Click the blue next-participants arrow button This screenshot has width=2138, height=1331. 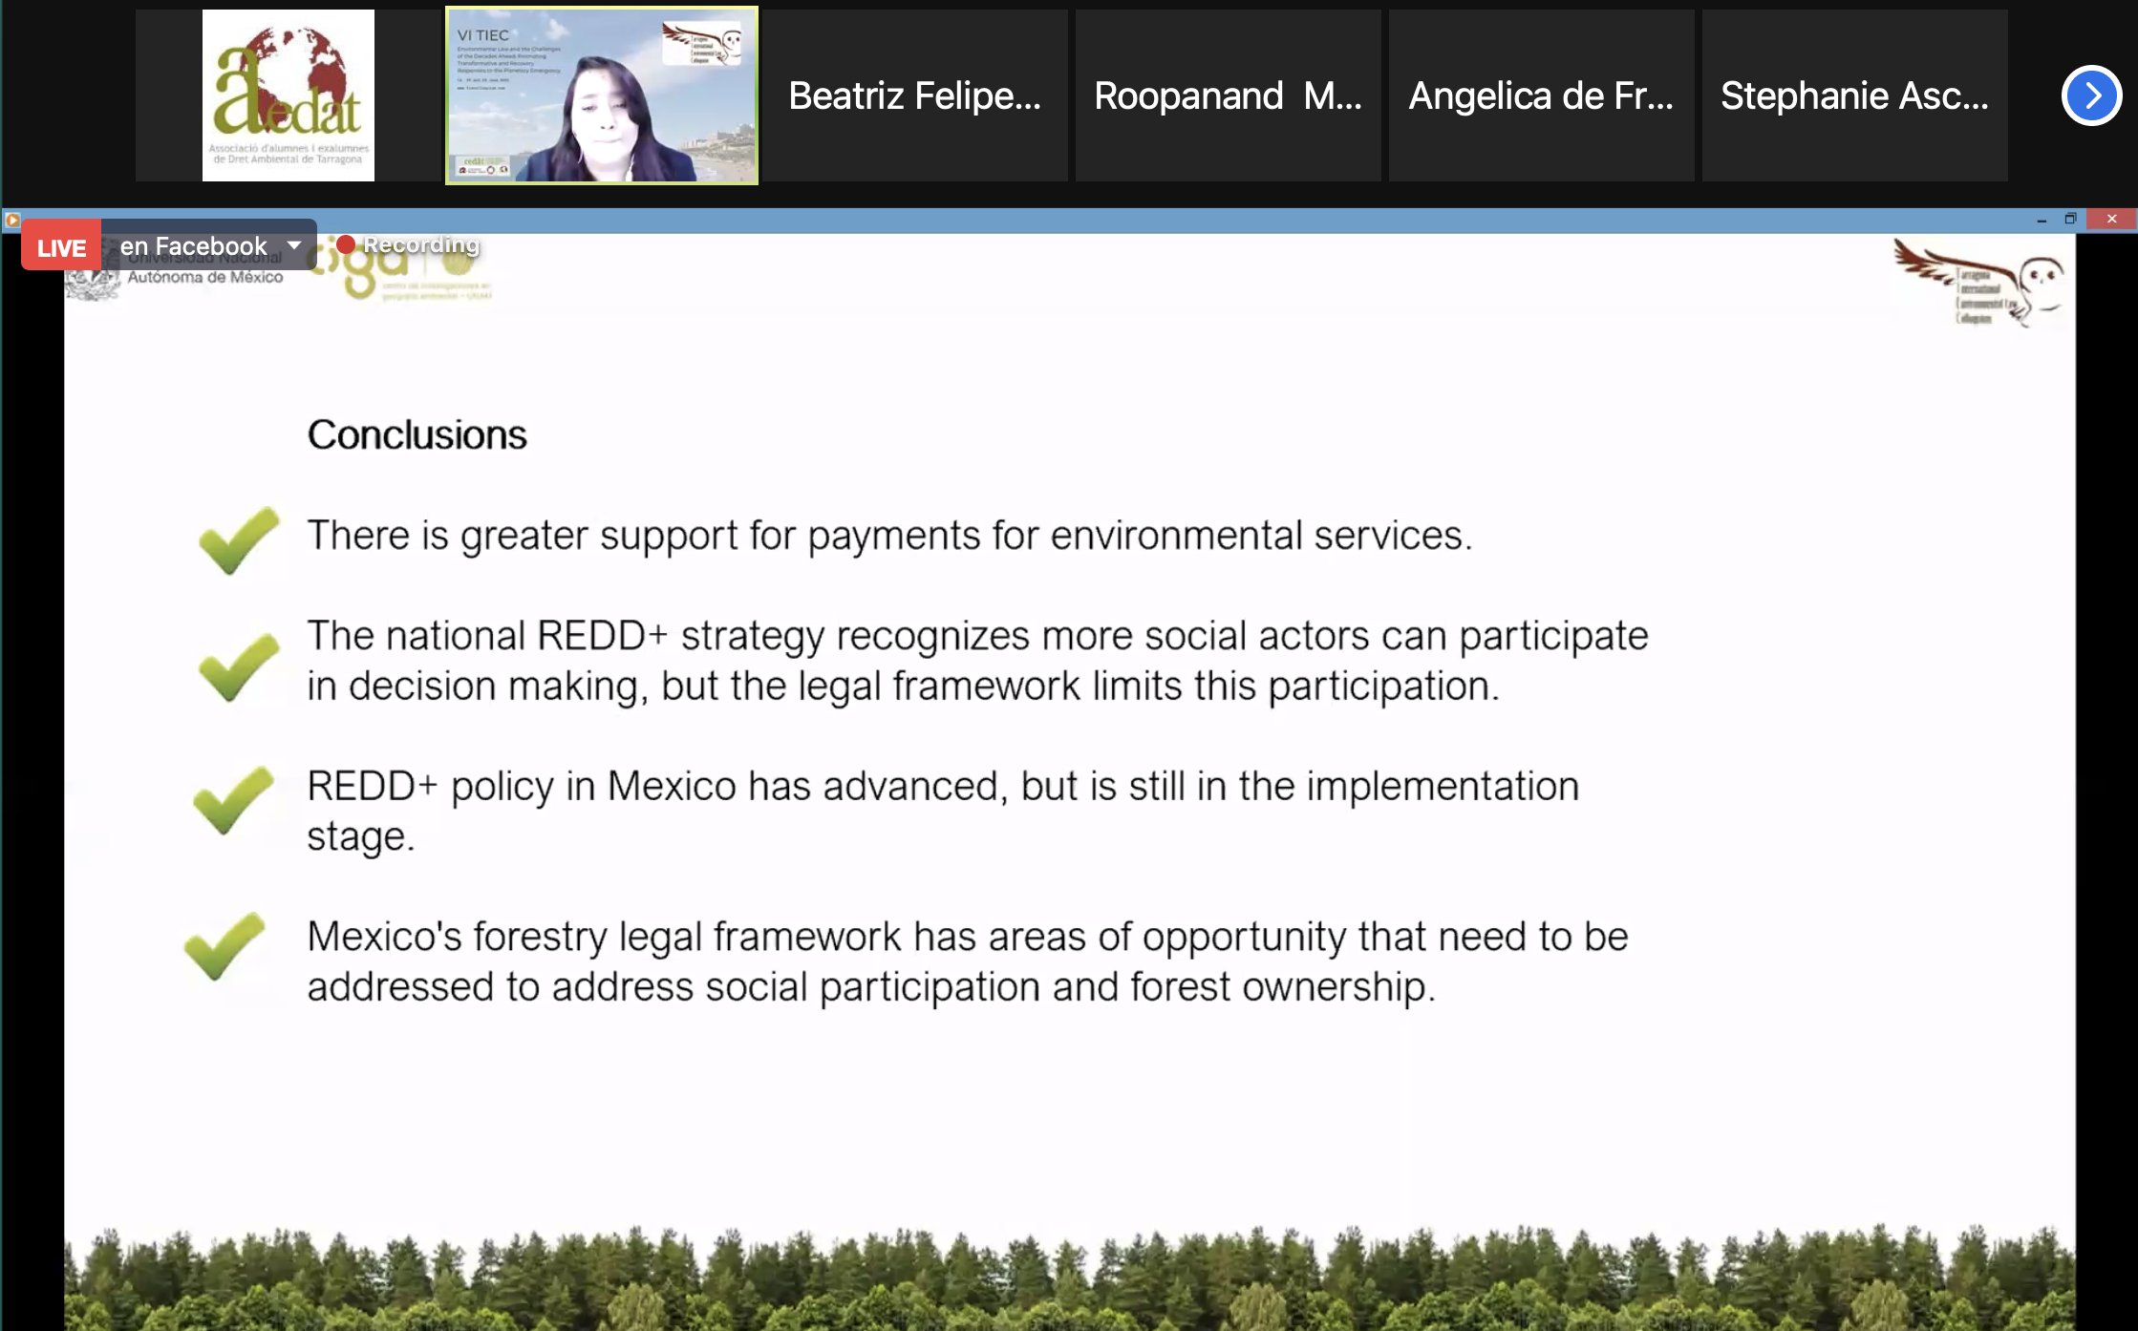coord(2090,95)
